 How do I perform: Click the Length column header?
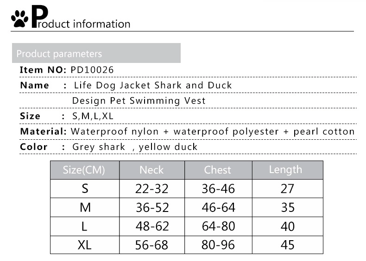(x=288, y=170)
